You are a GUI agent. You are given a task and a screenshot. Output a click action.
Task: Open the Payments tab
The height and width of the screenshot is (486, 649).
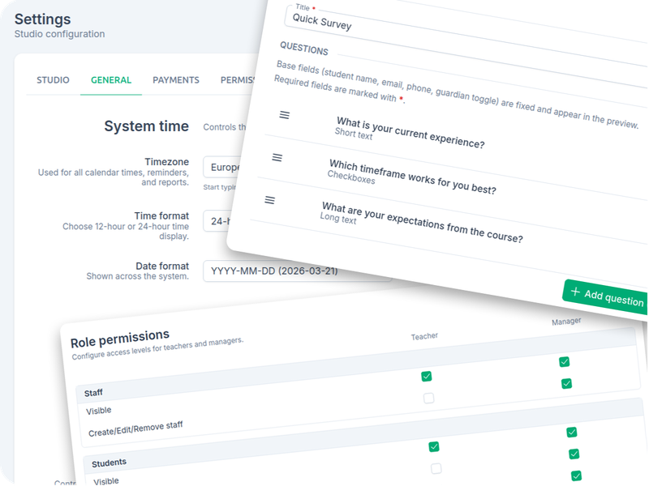(x=176, y=80)
